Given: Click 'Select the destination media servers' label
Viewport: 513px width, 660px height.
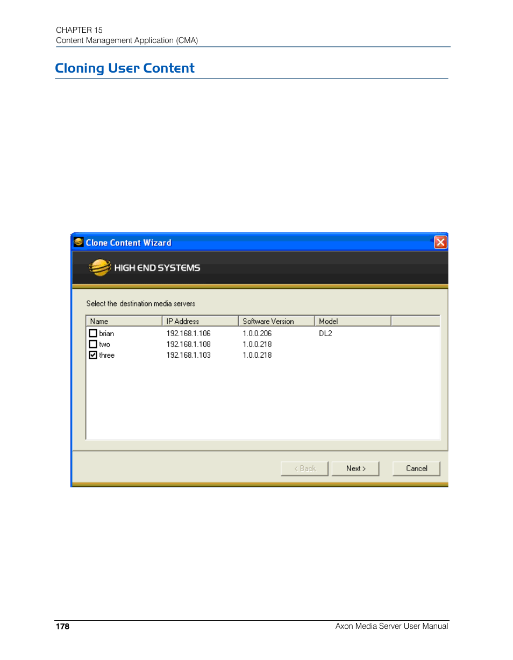Looking at the screenshot, I should click(x=141, y=304).
